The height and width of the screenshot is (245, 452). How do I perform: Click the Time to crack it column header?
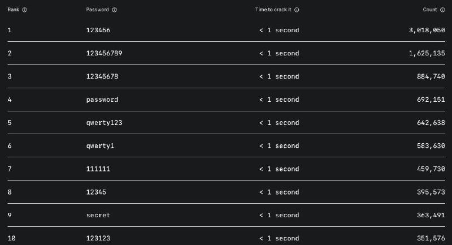pos(273,10)
